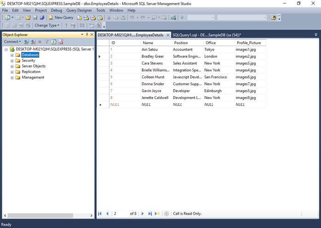The width and height of the screenshot is (321, 228).
Task: Switch to the SQLQuery1.sql tab
Action: point(207,35)
